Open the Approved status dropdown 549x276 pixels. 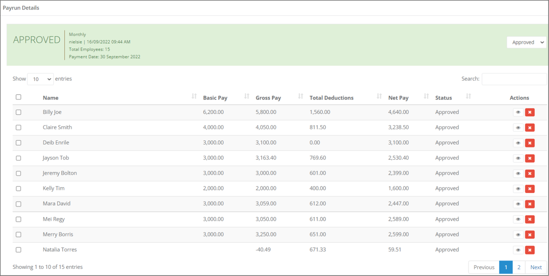526,42
